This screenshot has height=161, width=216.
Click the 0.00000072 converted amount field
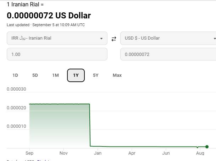point(168,54)
